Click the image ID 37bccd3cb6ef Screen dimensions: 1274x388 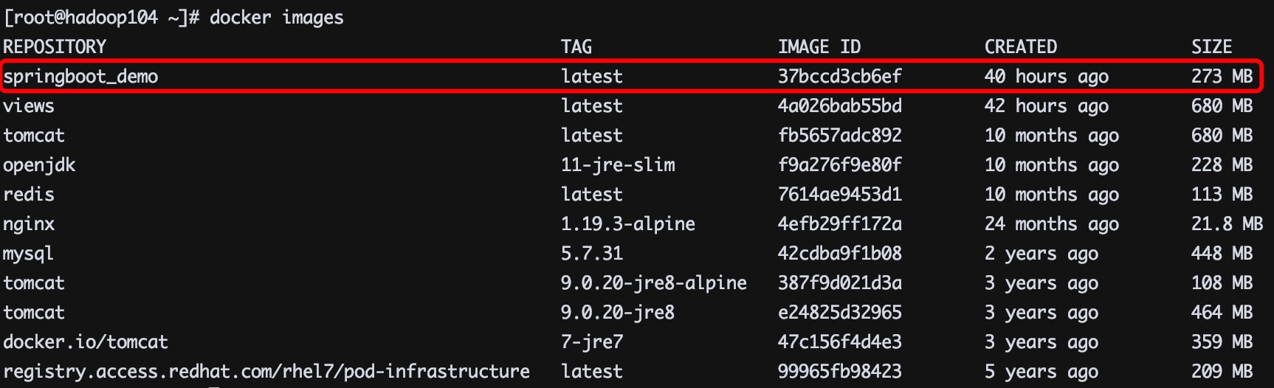click(839, 77)
